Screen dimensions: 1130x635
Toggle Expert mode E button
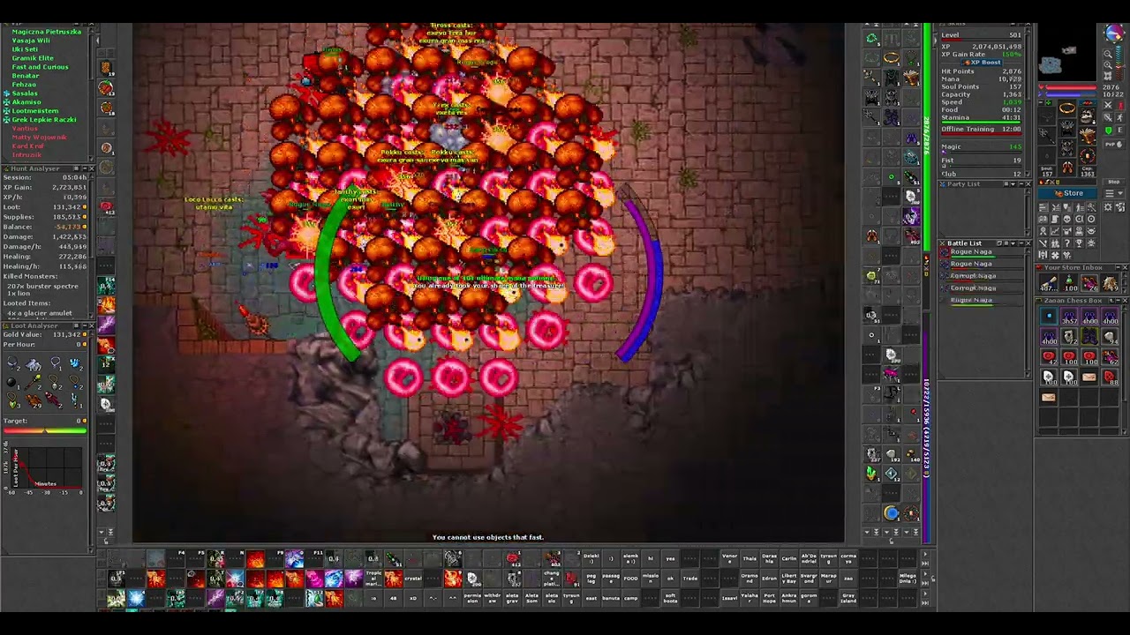1120,130
